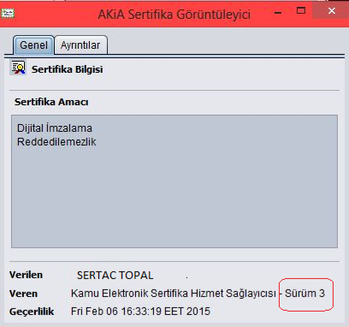Click the window title 'AKiA Sertifika Görüntüleyici'
The image size is (349, 327).
(x=174, y=15)
